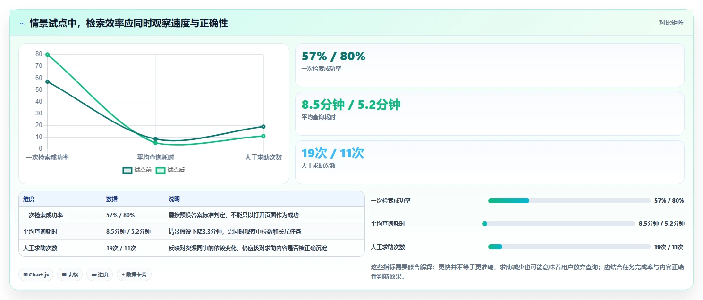Screen dimensions: 703x300
Task: Click the 人工求助次数 table row label
Action: [x=40, y=248]
